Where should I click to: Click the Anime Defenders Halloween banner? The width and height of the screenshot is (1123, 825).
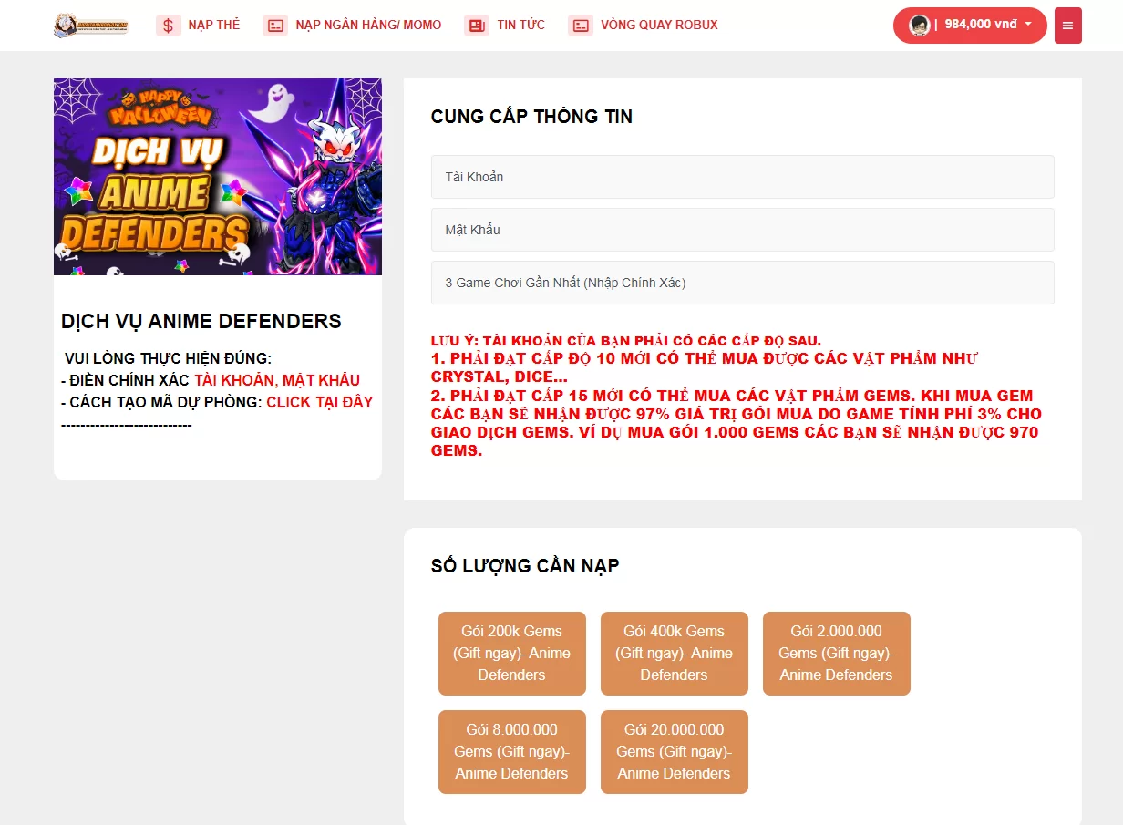click(x=218, y=177)
